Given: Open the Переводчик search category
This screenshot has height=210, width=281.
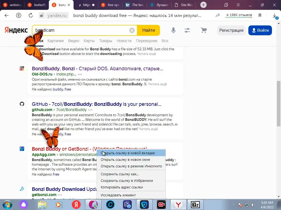Looking at the screenshot, I should [147, 41].
